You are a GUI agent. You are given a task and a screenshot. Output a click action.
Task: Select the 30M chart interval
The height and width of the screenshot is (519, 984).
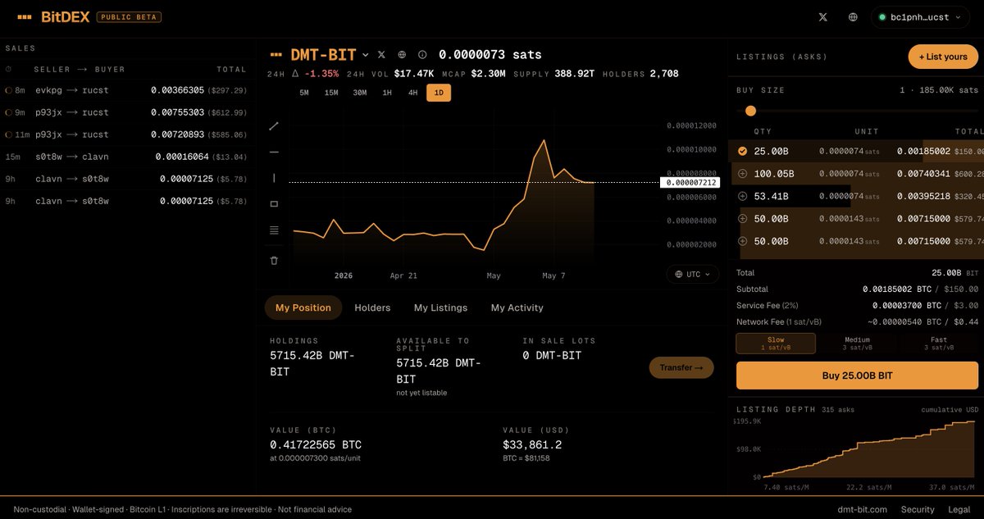click(359, 93)
